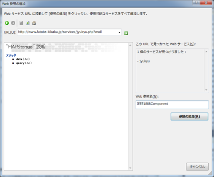Click the メソッド heading text
214x177 pixels.
click(x=11, y=55)
